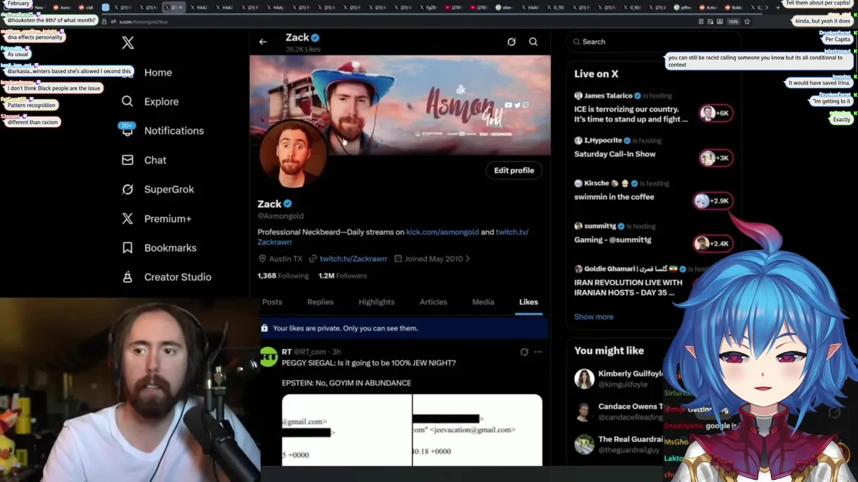
Task: Open the more options on RT post
Action: pyautogui.click(x=538, y=351)
